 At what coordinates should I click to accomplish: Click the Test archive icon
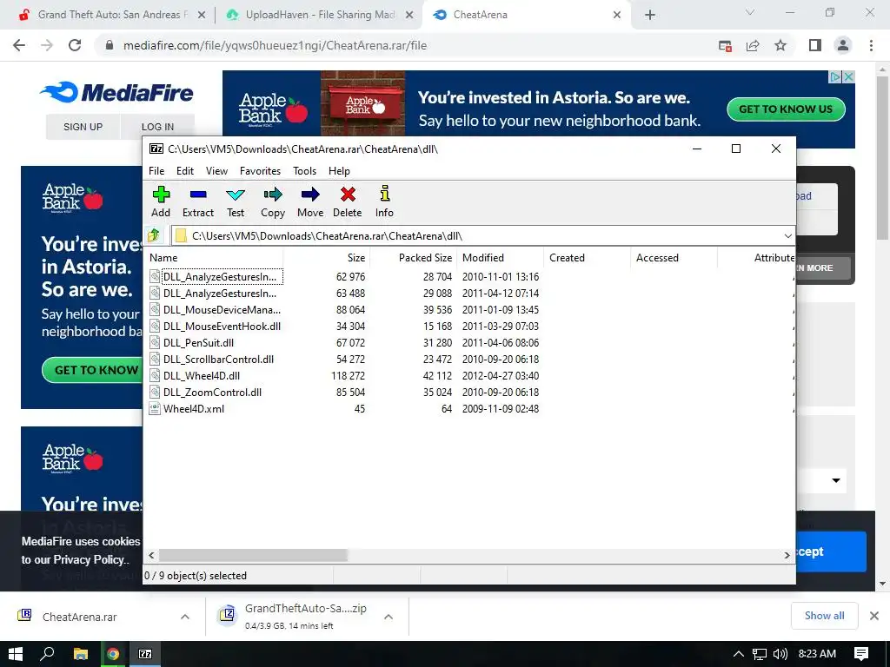click(x=235, y=201)
